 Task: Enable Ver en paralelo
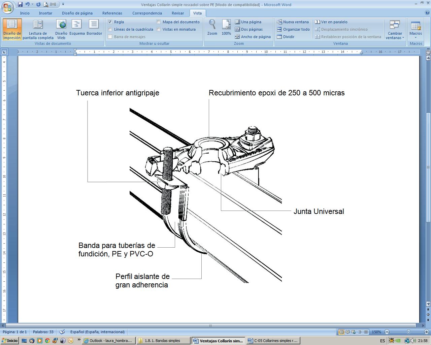331,22
